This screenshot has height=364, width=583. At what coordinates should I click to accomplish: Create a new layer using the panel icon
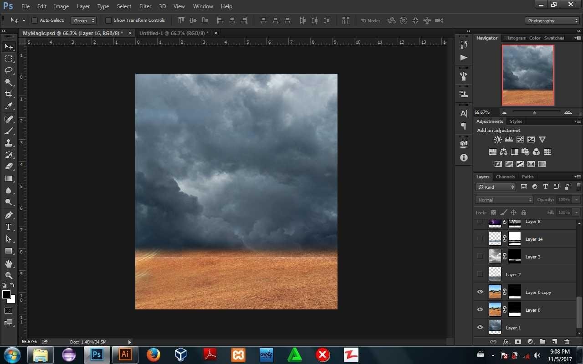pos(554,342)
